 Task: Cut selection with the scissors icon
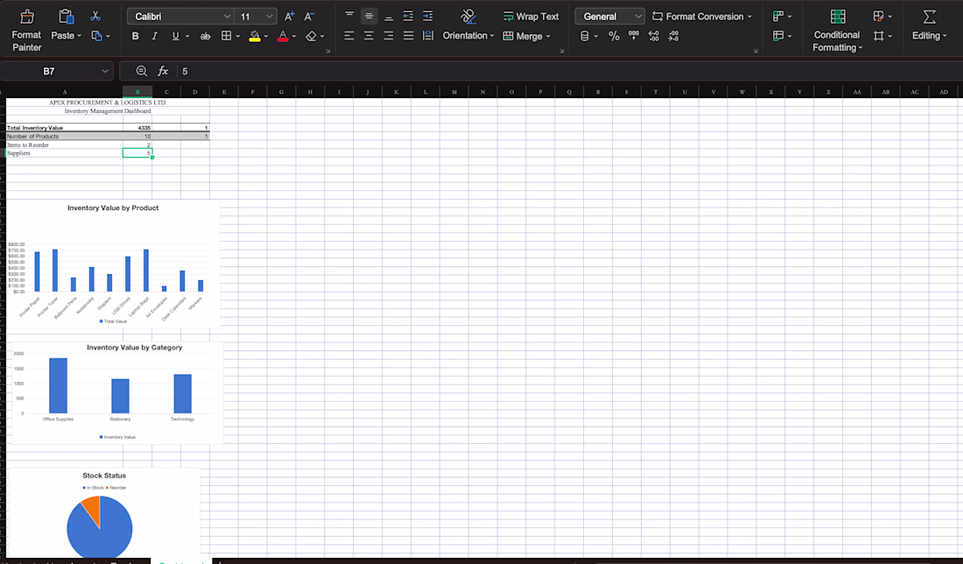[x=95, y=16]
